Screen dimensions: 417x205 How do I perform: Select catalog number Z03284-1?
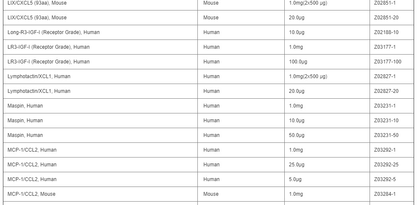385,194
